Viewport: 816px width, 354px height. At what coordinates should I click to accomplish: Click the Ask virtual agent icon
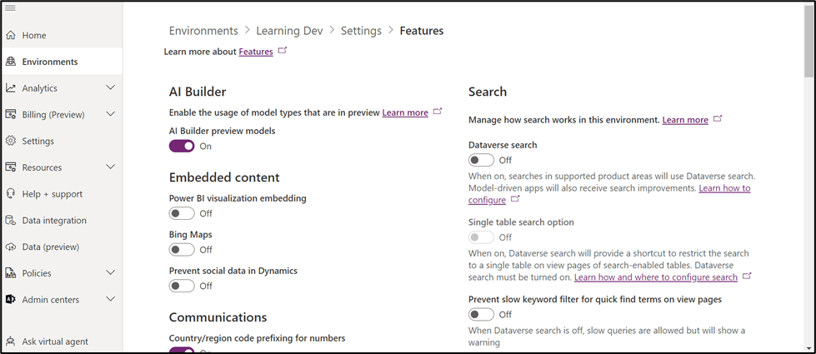pyautogui.click(x=11, y=342)
